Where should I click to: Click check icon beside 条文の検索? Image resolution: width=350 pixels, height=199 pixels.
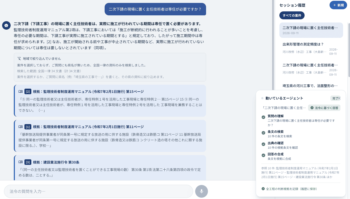point(263,133)
